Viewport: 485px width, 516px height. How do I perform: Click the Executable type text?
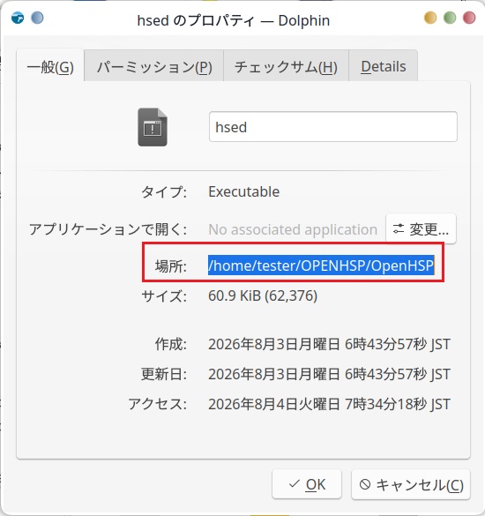pyautogui.click(x=243, y=191)
